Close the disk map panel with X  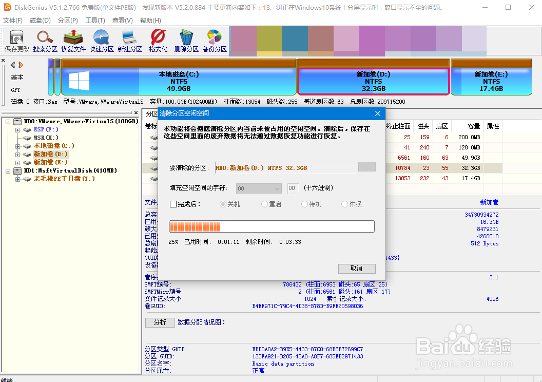click(3, 61)
